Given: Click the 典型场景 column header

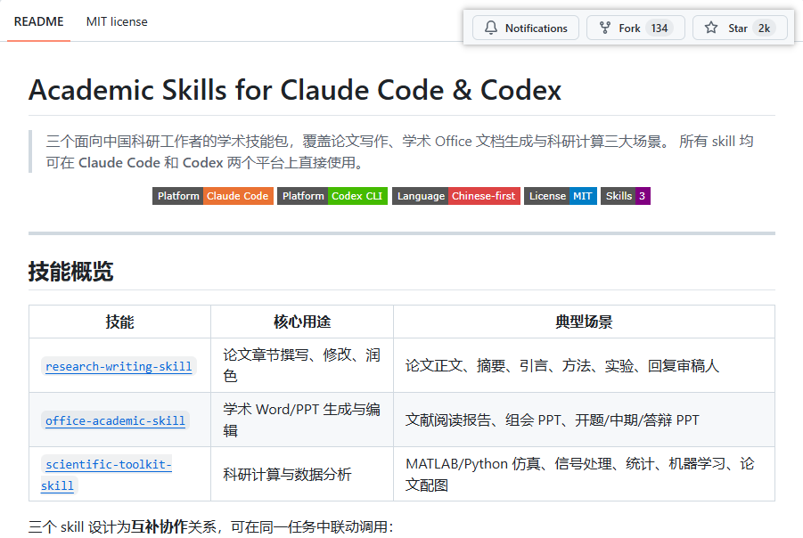Looking at the screenshot, I should click(584, 322).
